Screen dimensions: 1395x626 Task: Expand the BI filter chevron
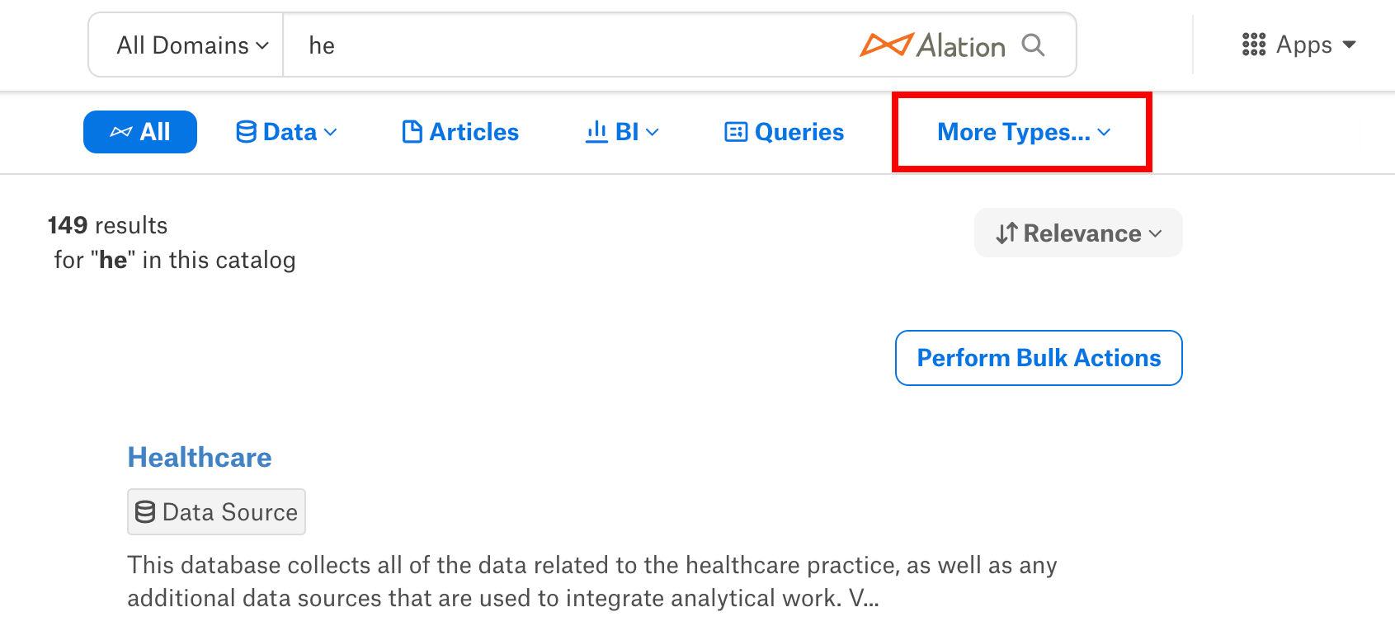click(653, 132)
